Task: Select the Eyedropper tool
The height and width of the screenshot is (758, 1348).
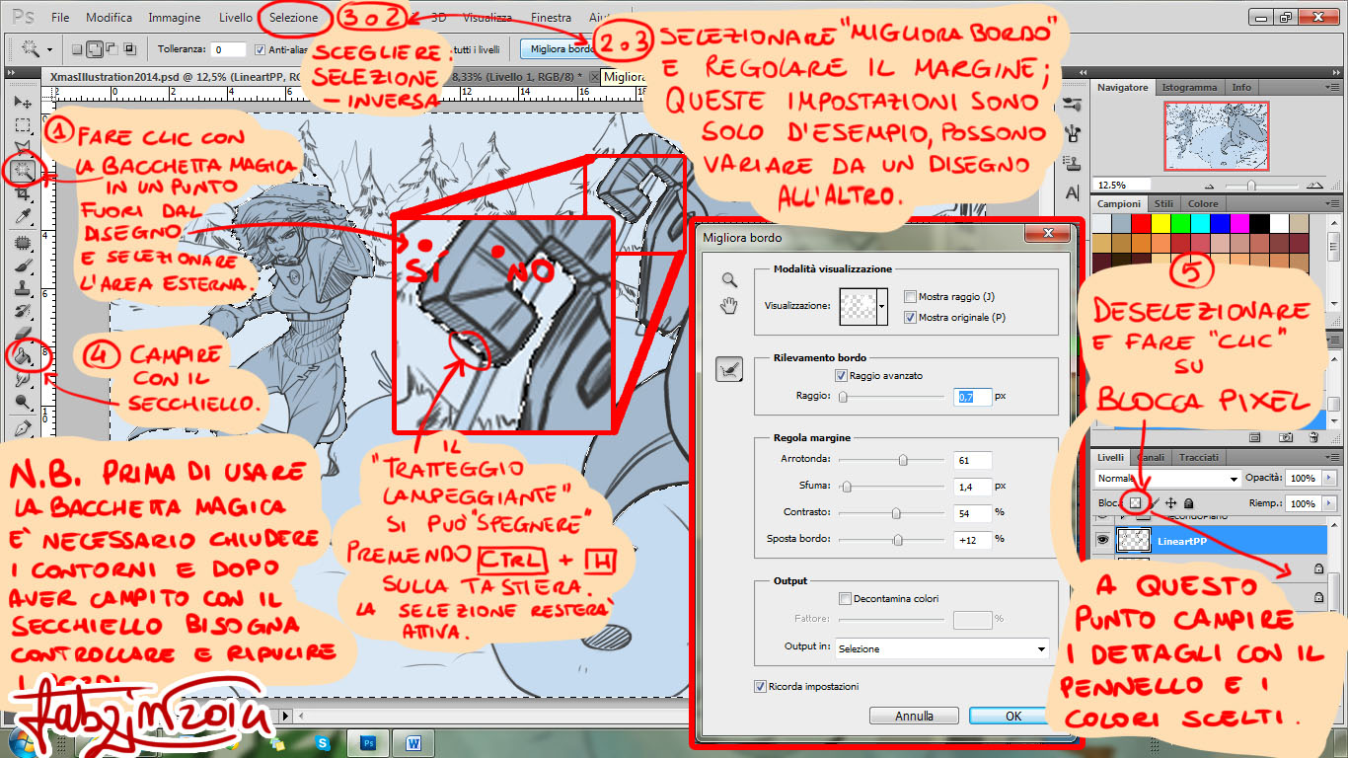Action: pos(22,217)
